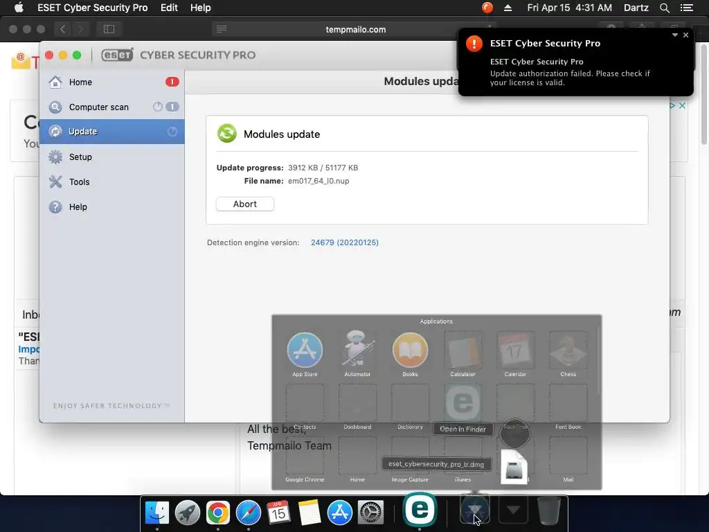
Task: Open App Store from the Dock
Action: coord(339,513)
